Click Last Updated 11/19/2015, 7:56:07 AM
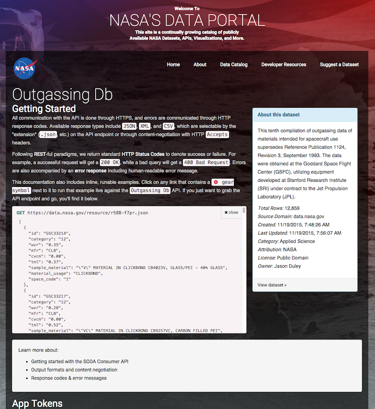Screen dimensions: 375x409 (300, 233)
